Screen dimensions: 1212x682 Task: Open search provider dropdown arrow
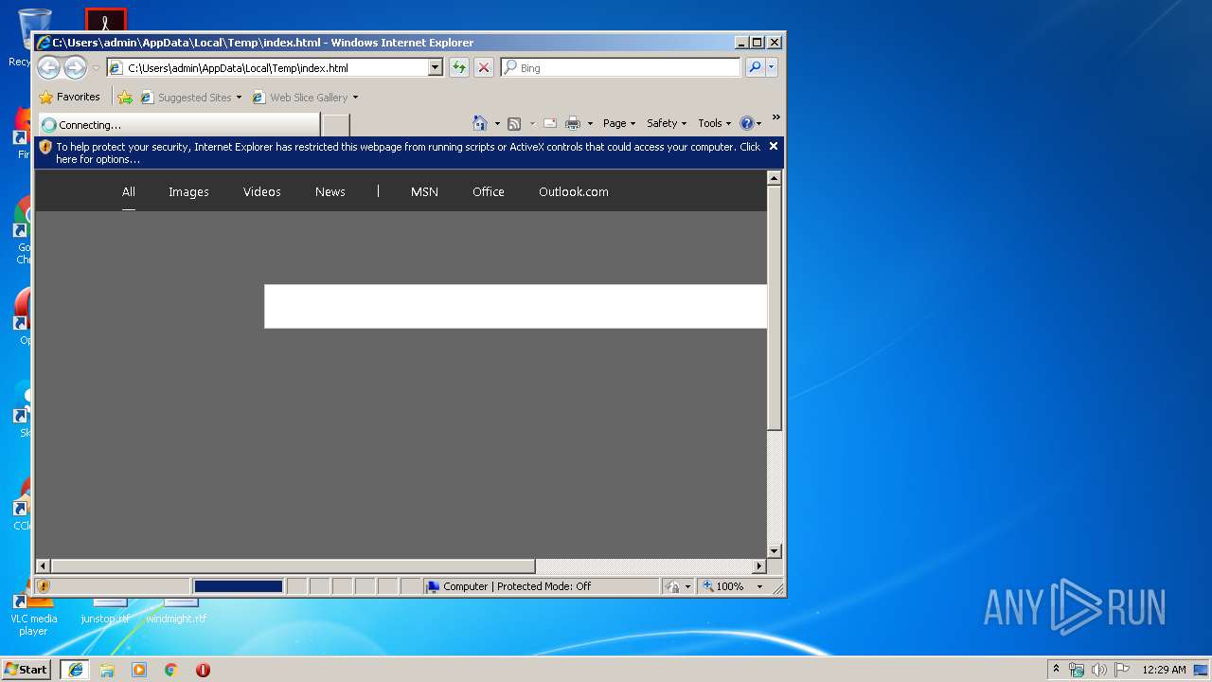point(772,67)
